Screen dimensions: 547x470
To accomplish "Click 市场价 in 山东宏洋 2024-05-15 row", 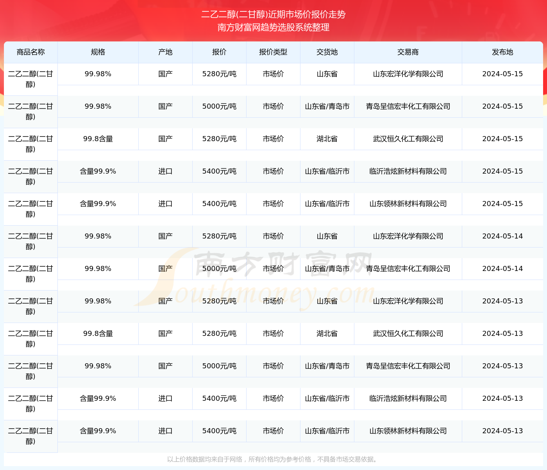I will 273,74.
